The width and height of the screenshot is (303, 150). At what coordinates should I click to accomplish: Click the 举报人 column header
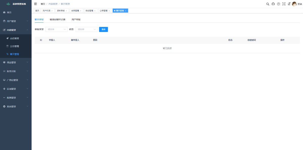(52, 40)
